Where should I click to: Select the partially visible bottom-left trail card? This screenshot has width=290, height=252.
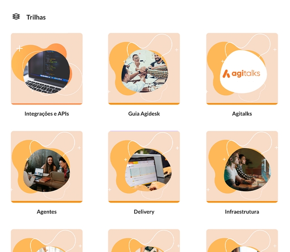[47, 241]
